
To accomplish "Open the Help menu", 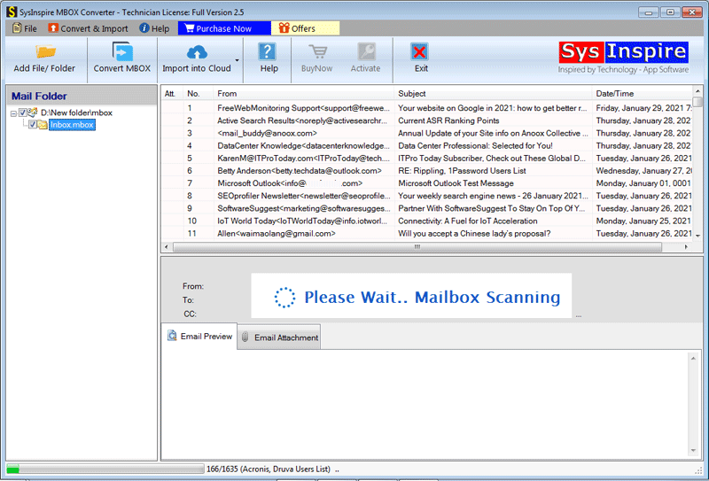I will click(x=154, y=28).
